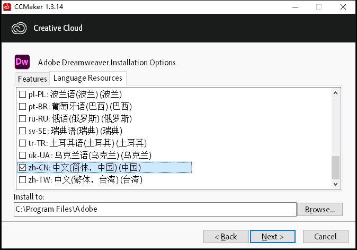Click the CCMaker app icon in title bar

tap(7, 7)
